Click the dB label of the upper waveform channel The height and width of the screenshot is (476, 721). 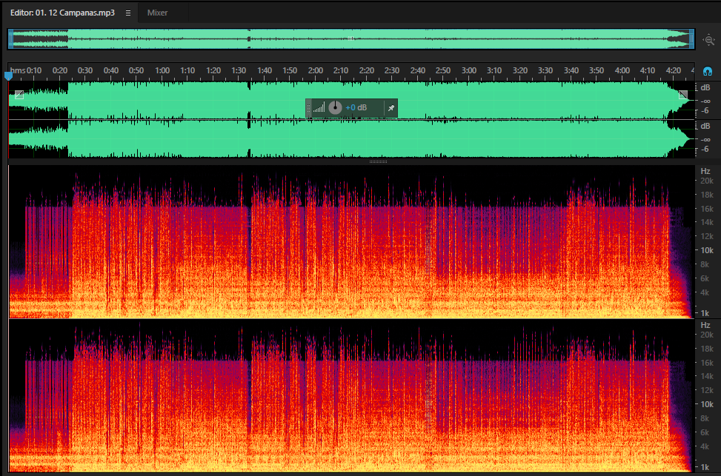705,88
